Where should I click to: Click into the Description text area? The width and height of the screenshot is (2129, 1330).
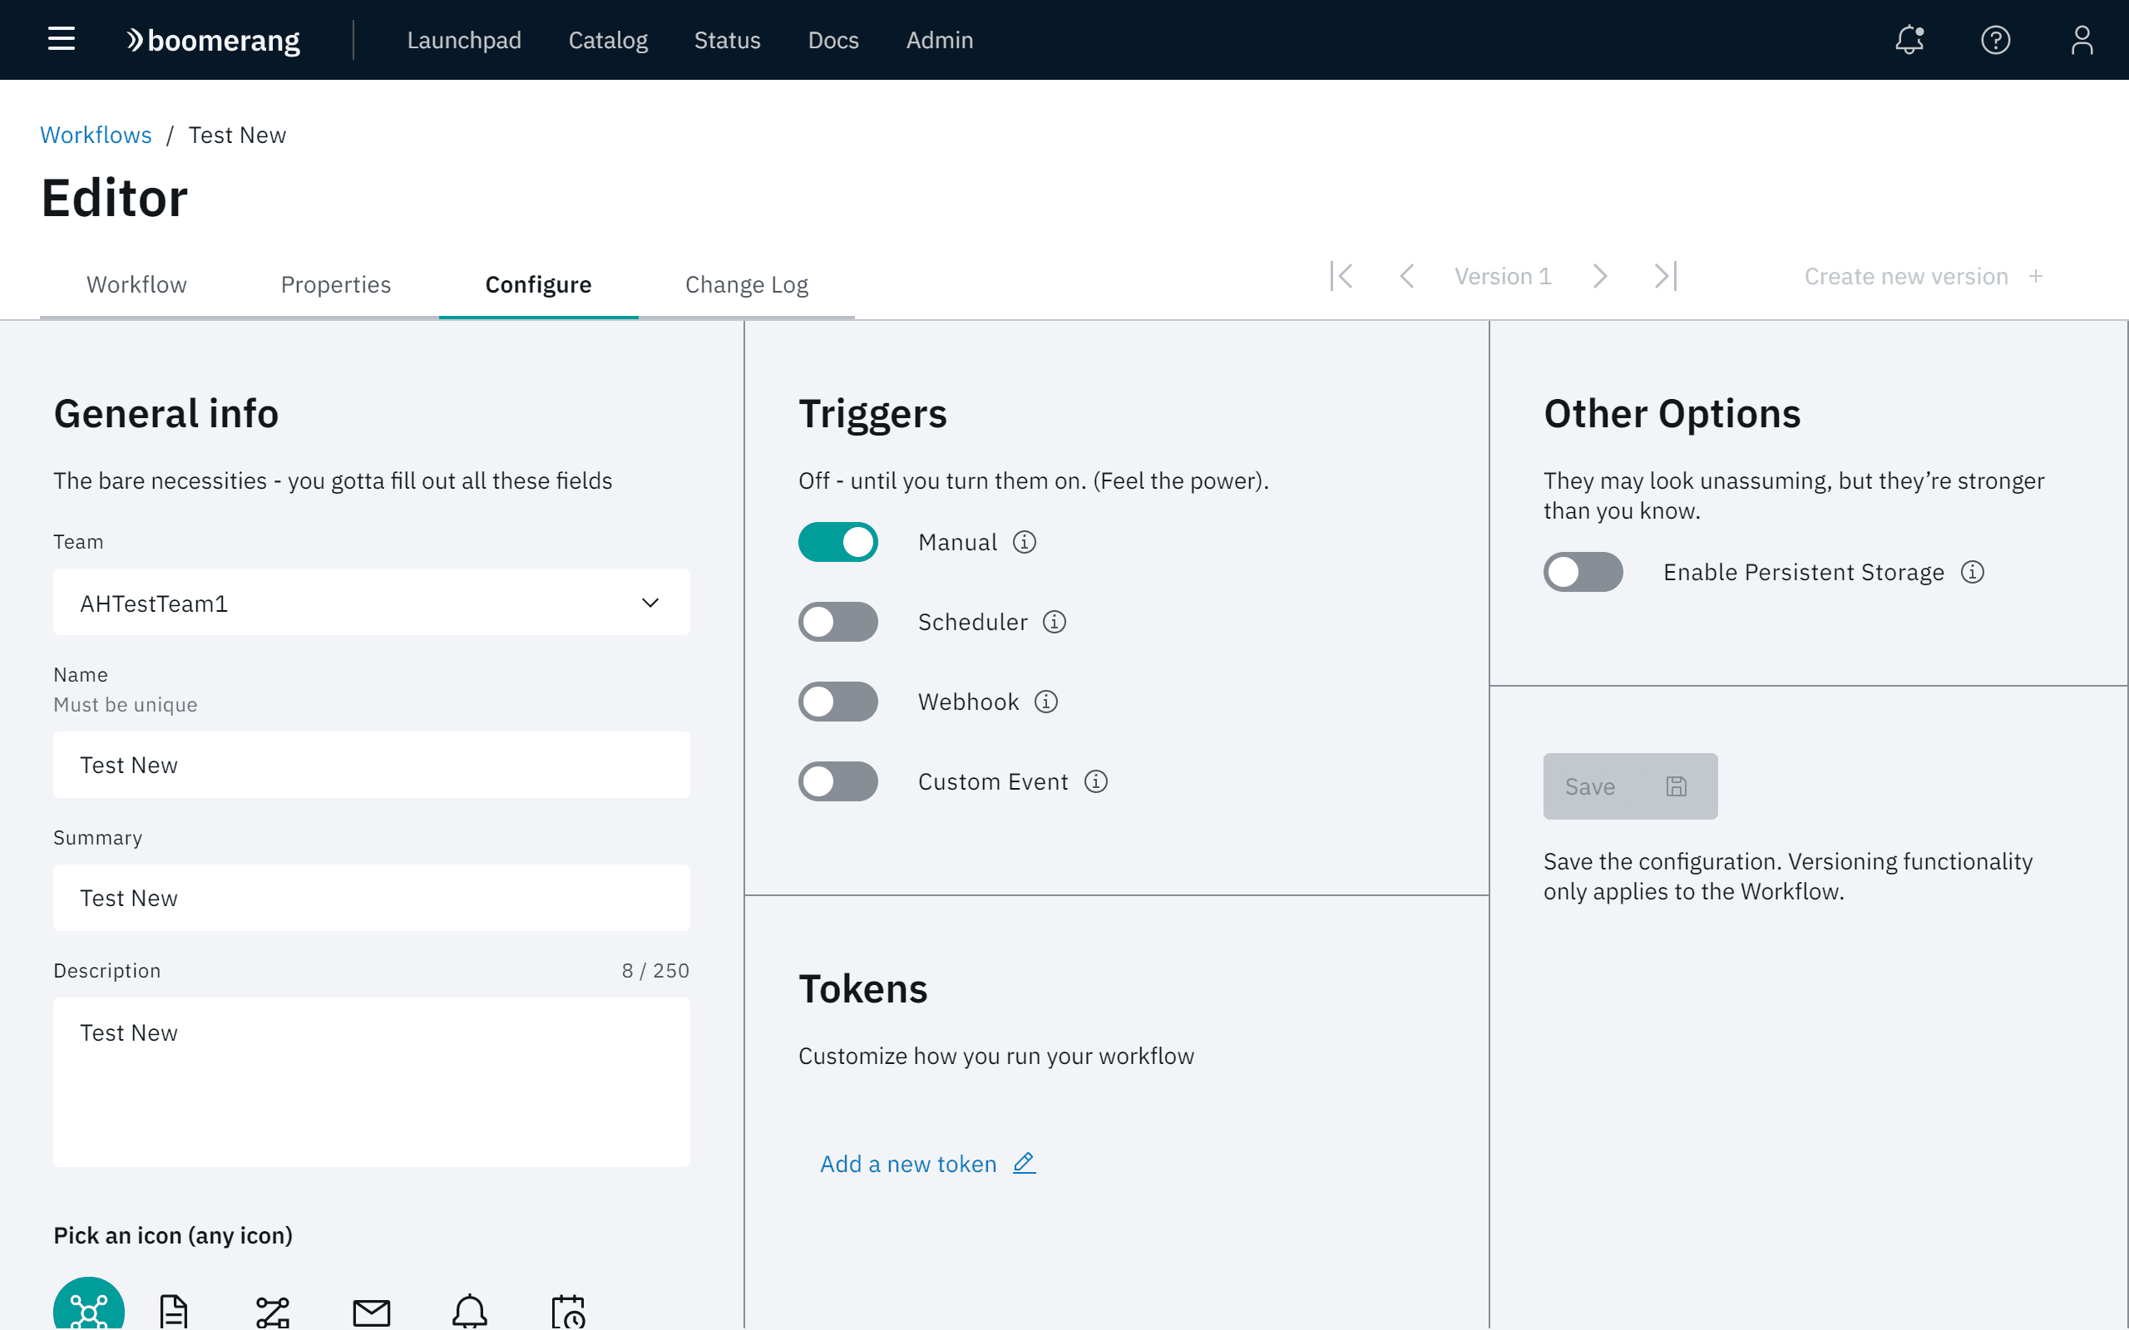[371, 1082]
